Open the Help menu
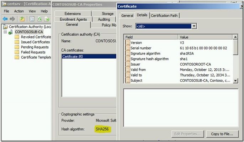This screenshot has height=142, width=244. pyautogui.click(x=44, y=11)
